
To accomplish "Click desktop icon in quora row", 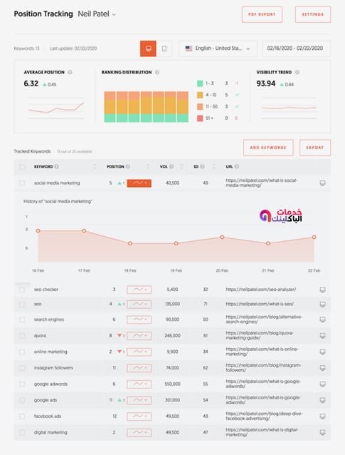I will pyautogui.click(x=322, y=336).
